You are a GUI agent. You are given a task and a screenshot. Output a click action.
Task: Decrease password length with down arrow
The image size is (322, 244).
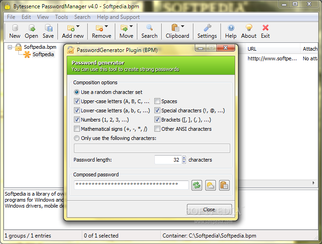point(184,162)
